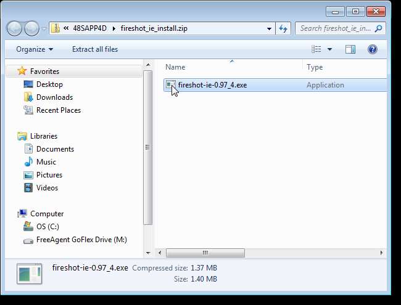Click the Downloads folder icon
401x305 pixels.
[x=28, y=97]
